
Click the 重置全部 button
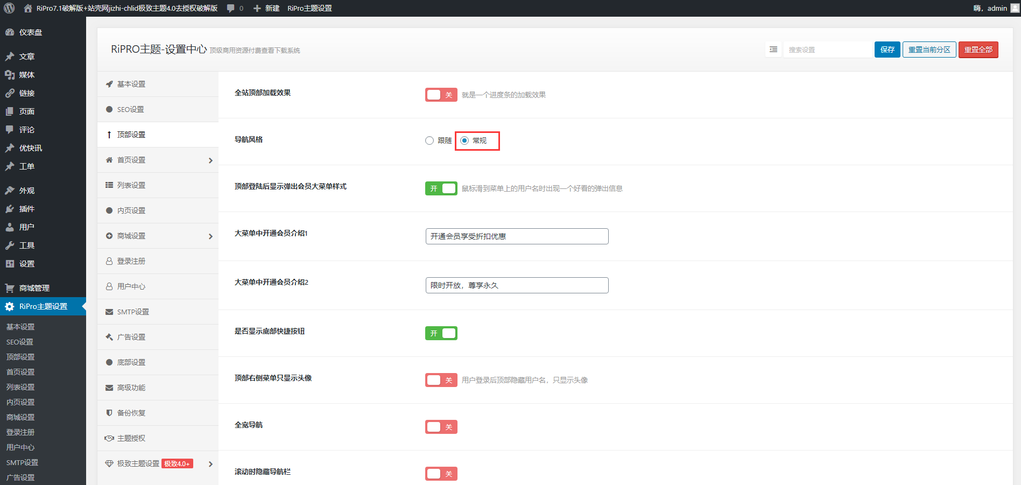(x=978, y=49)
